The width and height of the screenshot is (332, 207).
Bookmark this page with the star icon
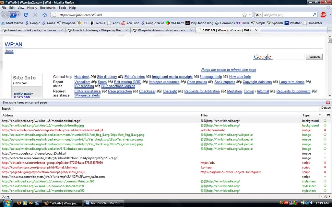point(244,15)
